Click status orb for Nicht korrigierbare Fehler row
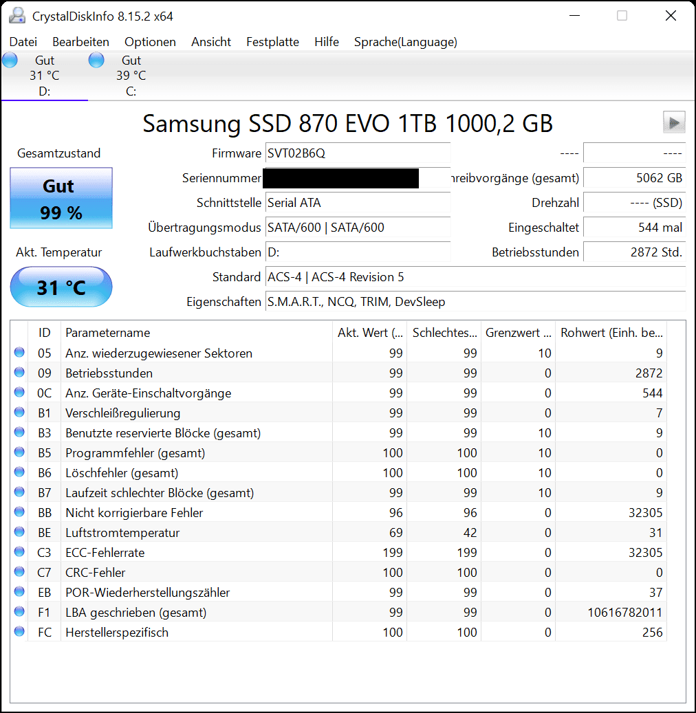 (19, 512)
